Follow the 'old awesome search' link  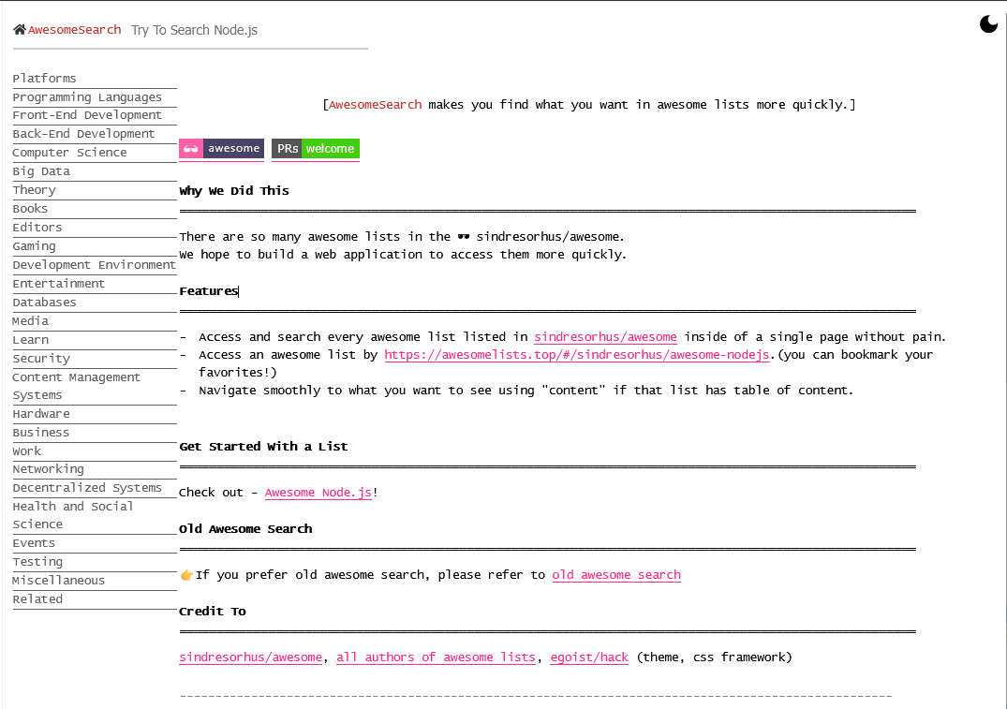(x=616, y=575)
